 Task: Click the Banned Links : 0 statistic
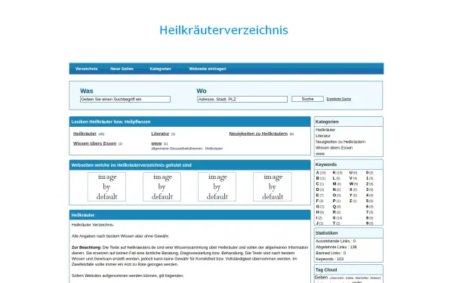[x=331, y=253]
